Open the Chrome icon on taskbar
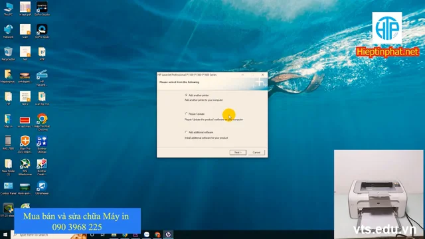The width and height of the screenshot is (425, 239). coord(157,234)
